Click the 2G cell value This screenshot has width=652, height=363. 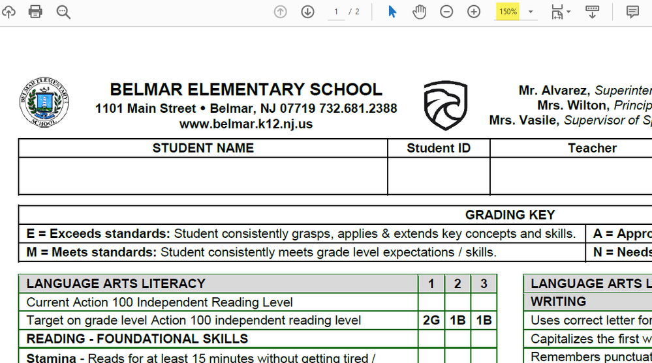tap(431, 321)
